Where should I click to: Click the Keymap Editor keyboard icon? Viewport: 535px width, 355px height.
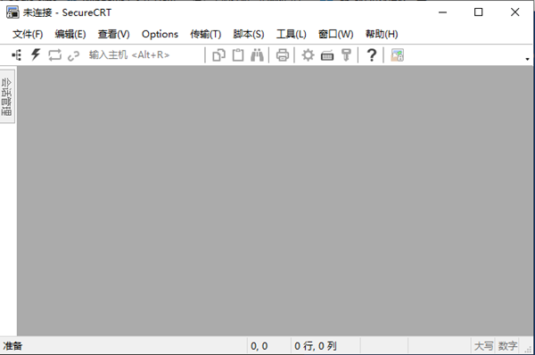pyautogui.click(x=327, y=55)
